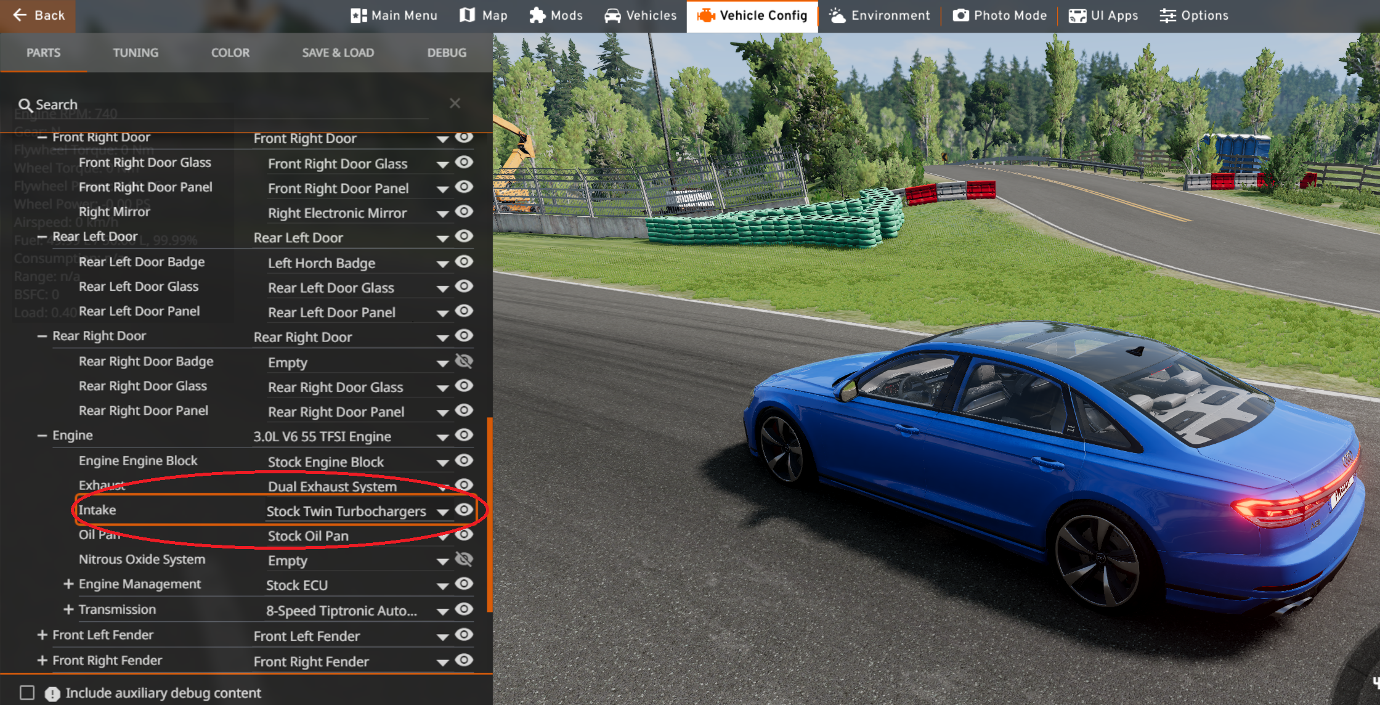Hide the Front Right Fender
Viewport: 1380px width, 705px height.
pos(464,660)
